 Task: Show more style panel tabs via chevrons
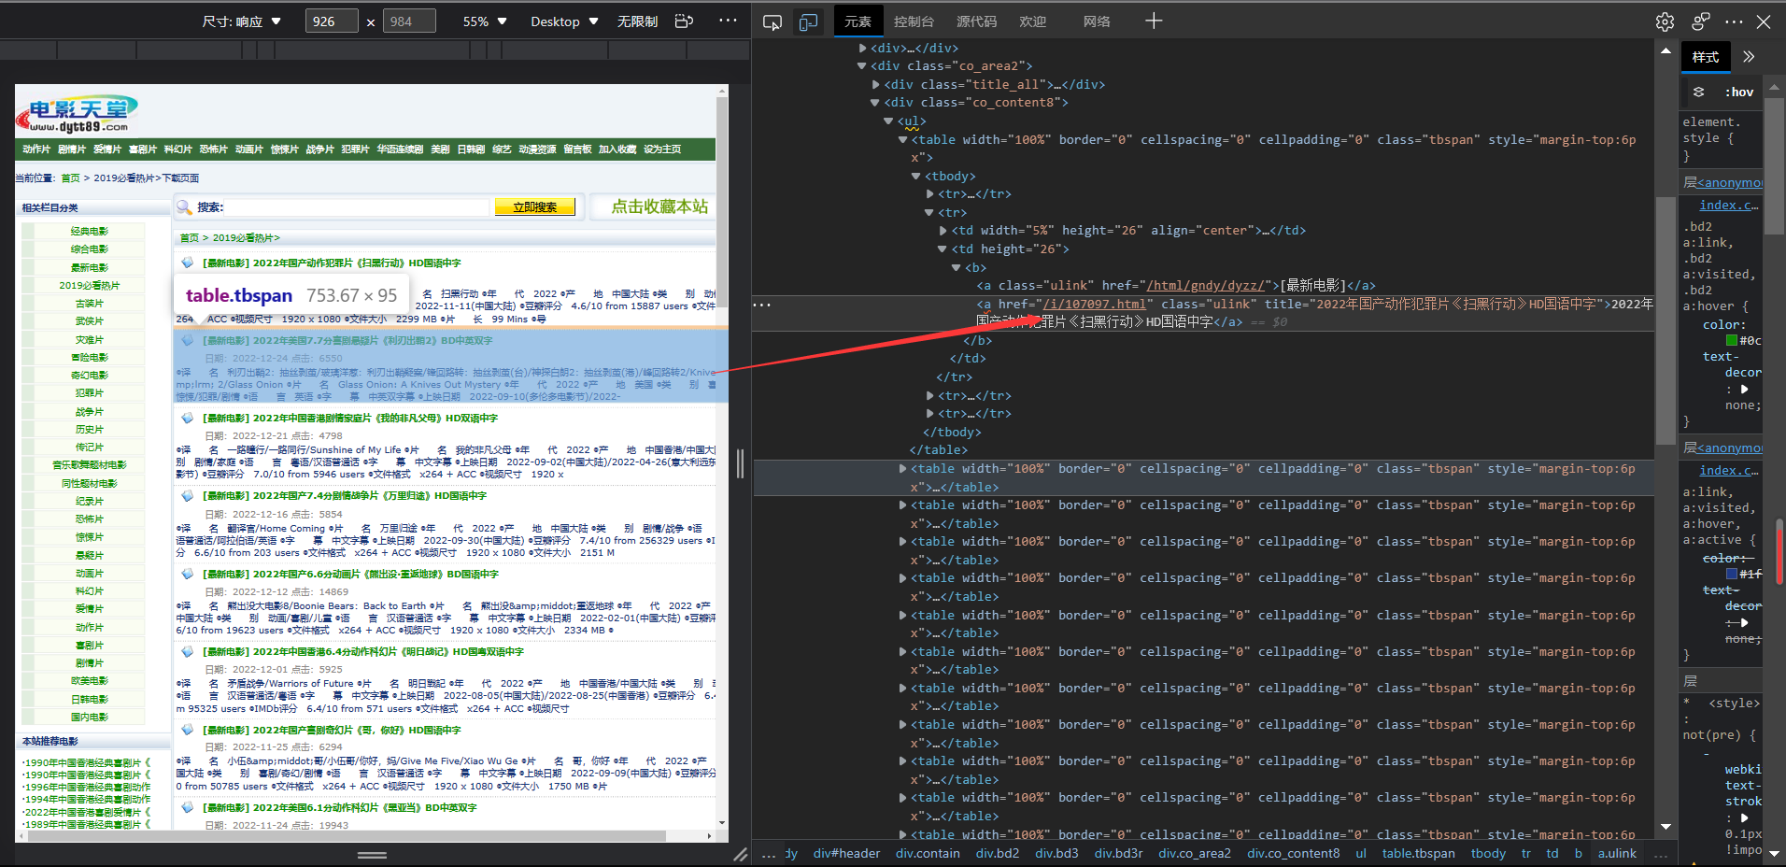(1749, 57)
